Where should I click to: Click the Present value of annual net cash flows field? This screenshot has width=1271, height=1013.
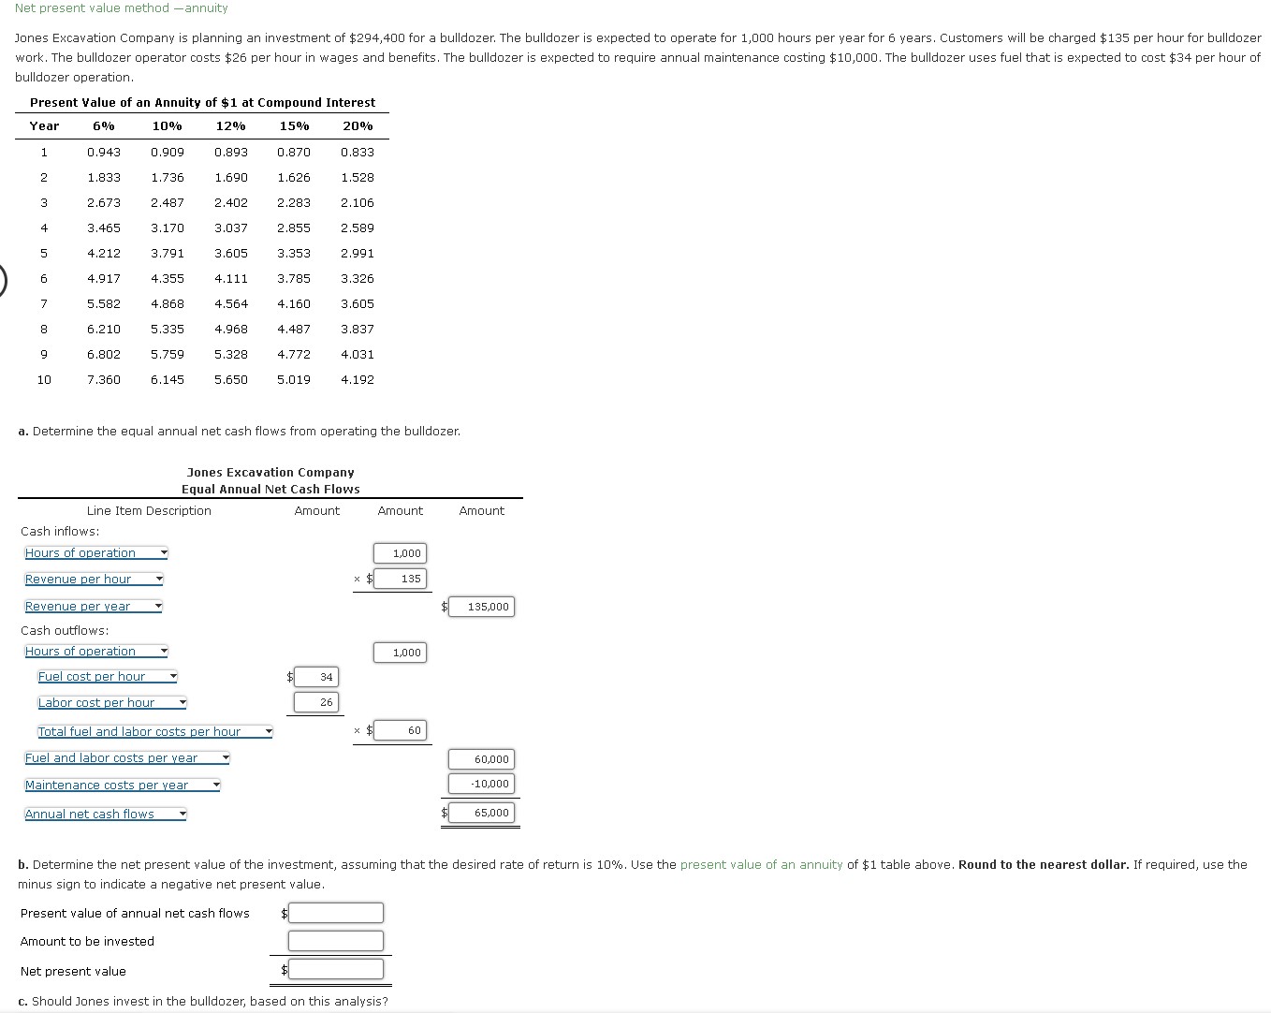point(335,912)
